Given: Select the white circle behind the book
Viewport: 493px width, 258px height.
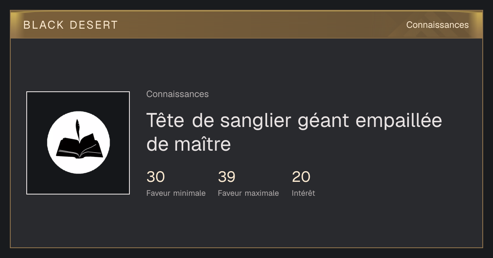Looking at the screenshot, I should pyautogui.click(x=78, y=143).
